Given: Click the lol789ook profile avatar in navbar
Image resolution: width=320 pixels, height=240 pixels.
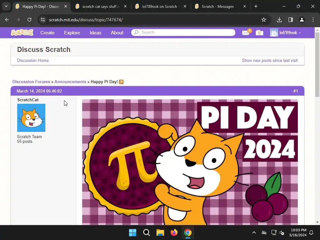Looking at the screenshot, I should coord(274,32).
